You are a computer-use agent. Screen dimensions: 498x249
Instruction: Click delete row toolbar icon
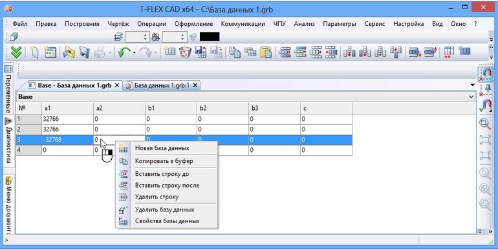[x=331, y=52]
